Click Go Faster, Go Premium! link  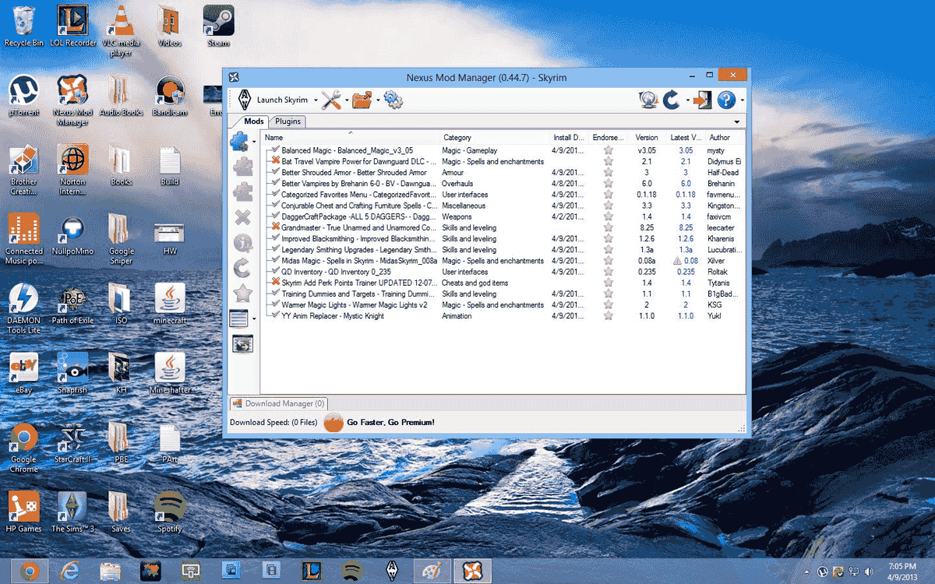[x=390, y=422]
